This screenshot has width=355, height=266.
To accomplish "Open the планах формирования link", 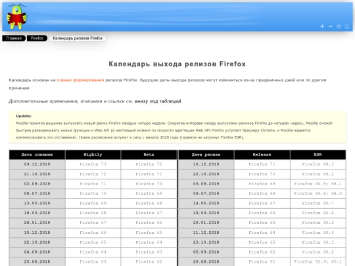I will 80,80.
